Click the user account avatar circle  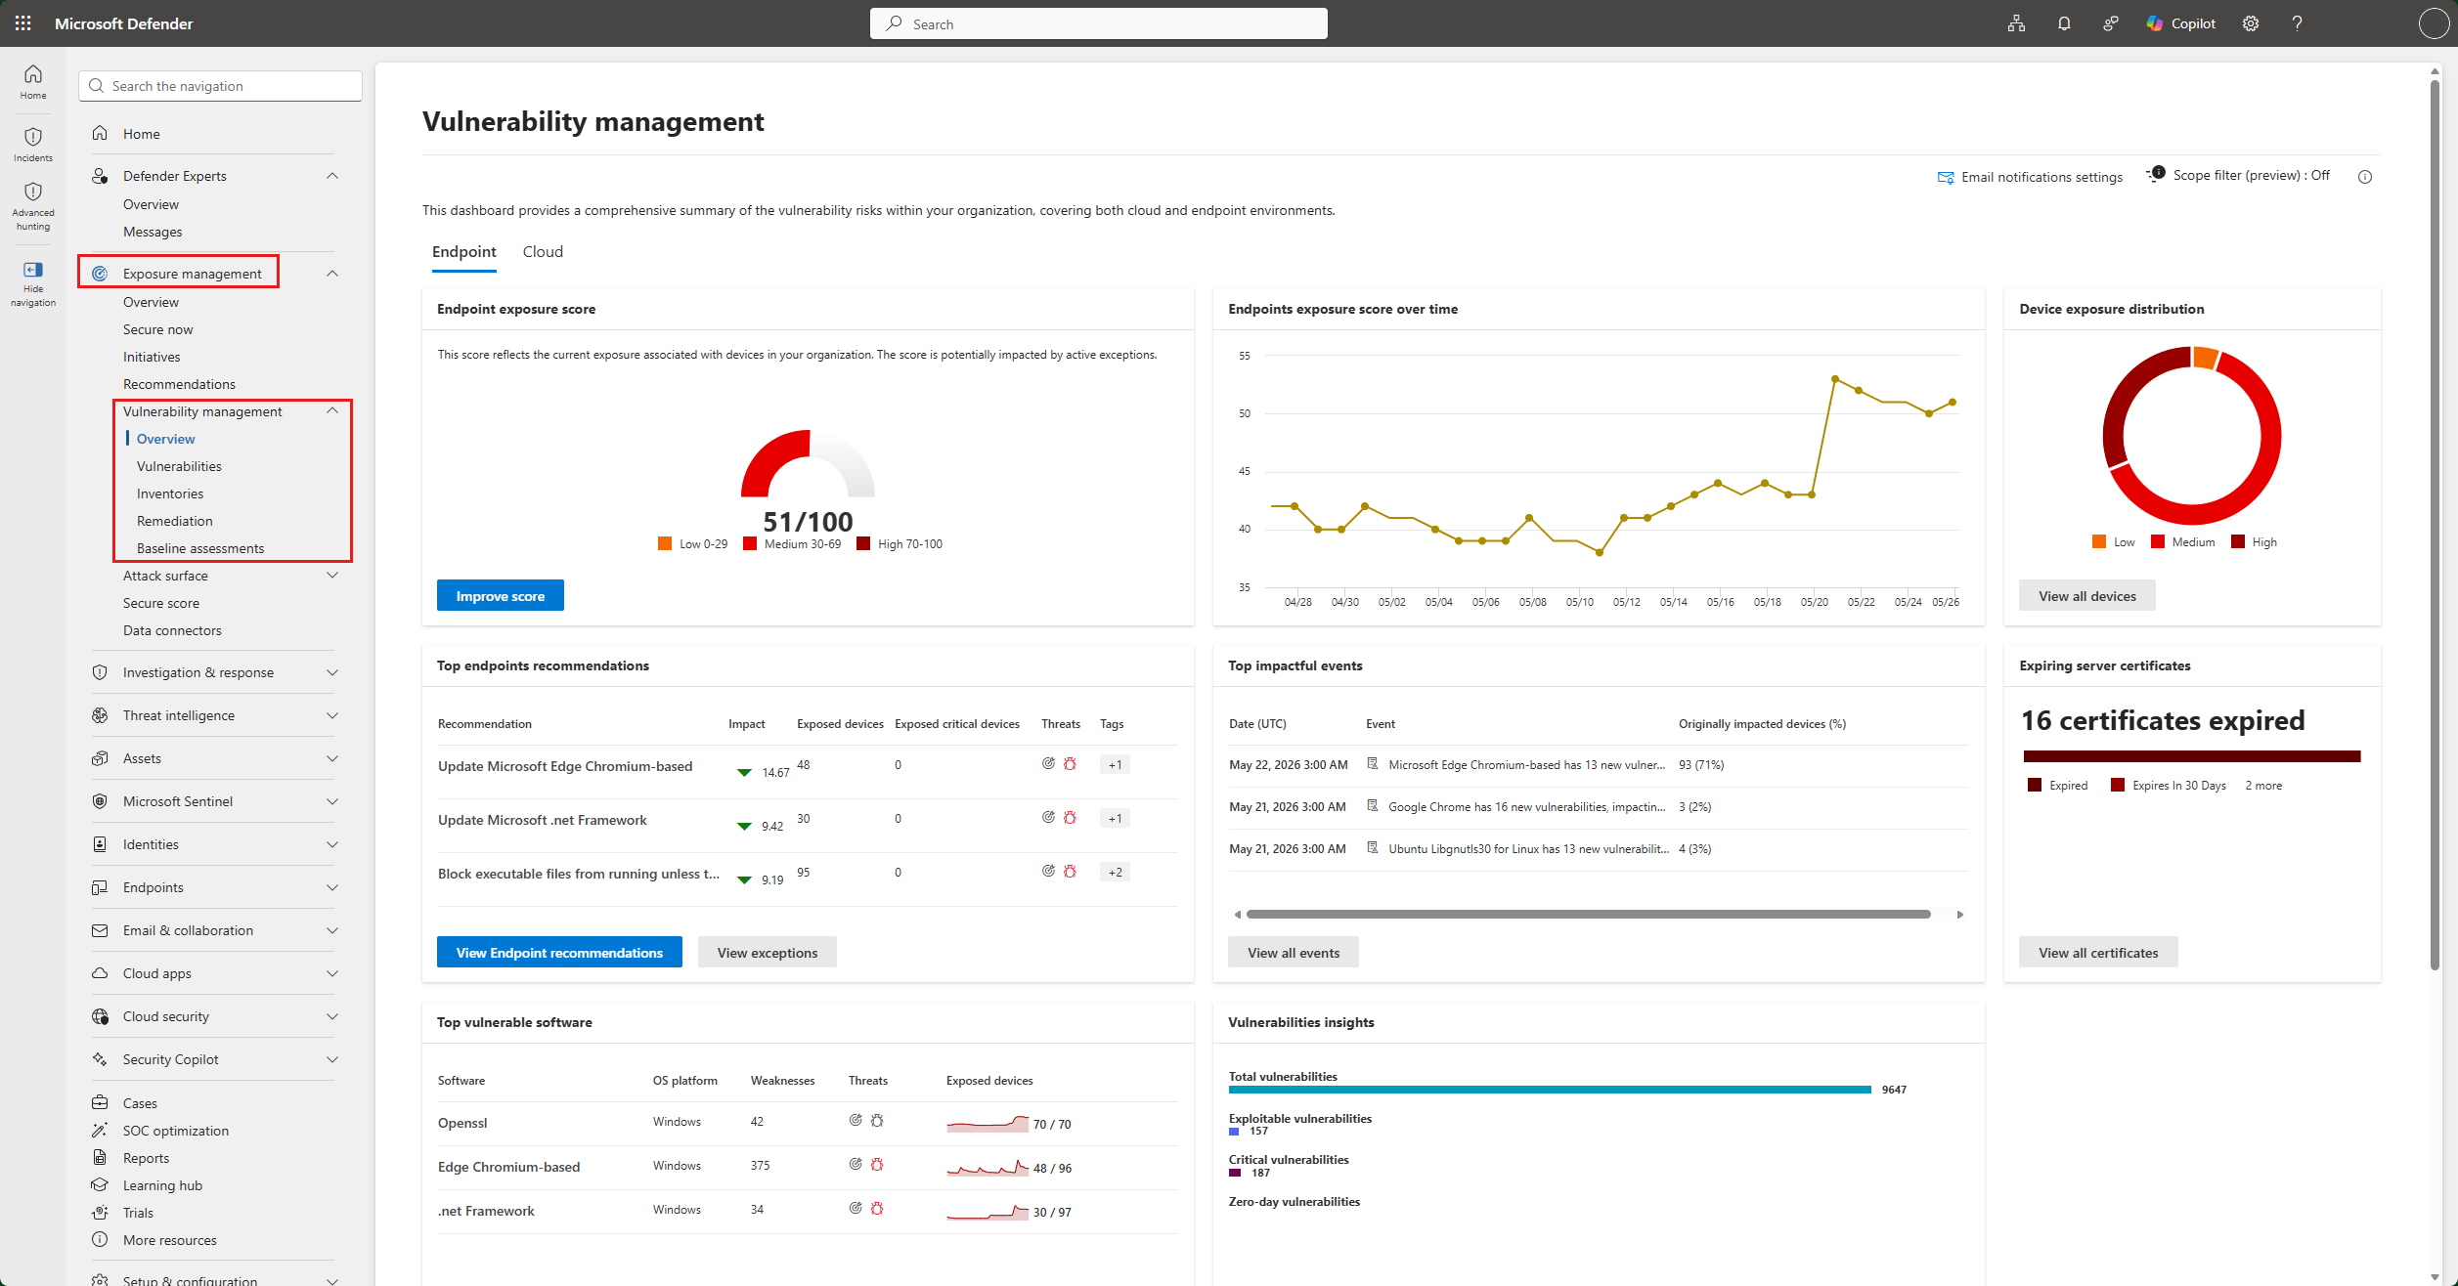[x=2433, y=23]
